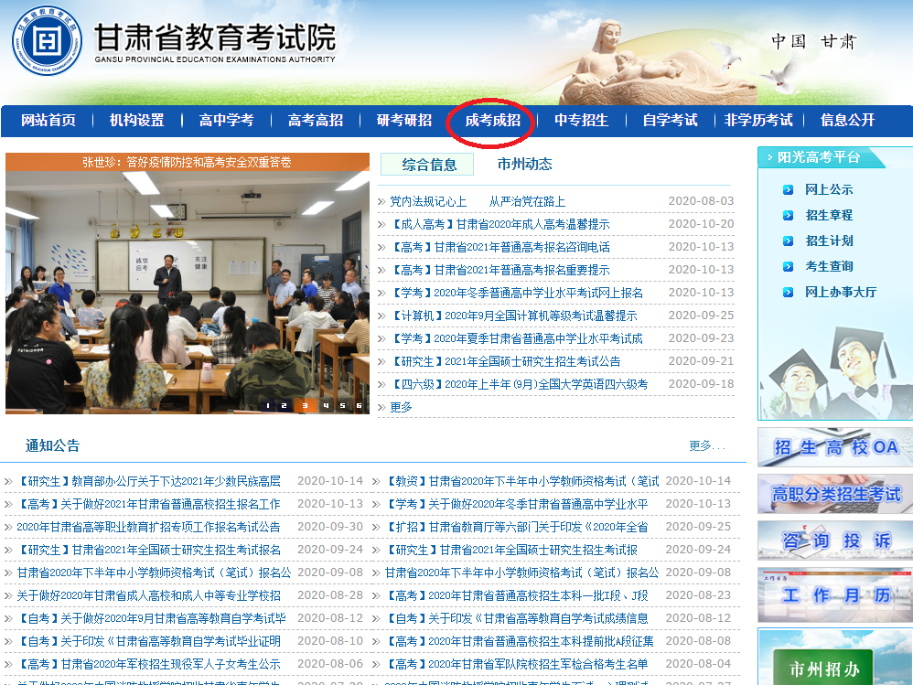913x685 pixels.
Task: Expand 更多 in the 通知公告 header
Action: 705,446
